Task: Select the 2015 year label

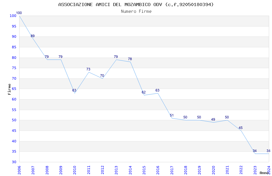Action: (144, 170)
